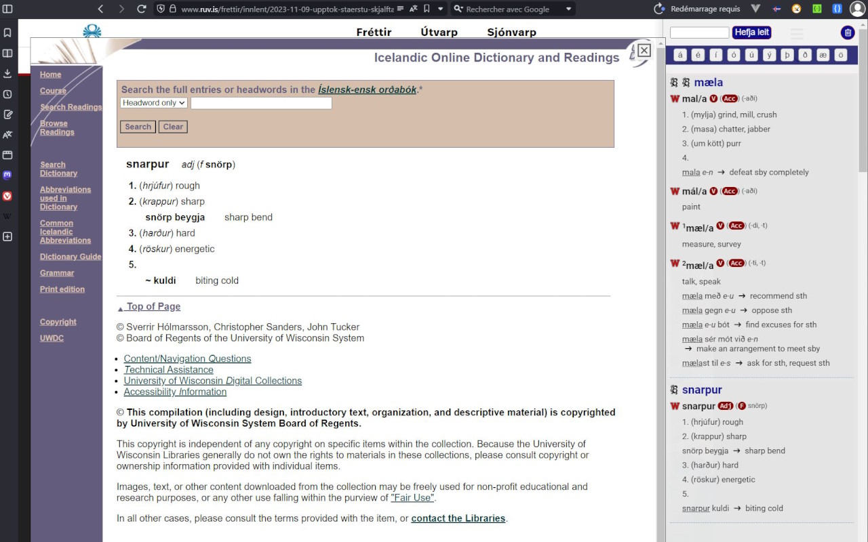Open the Window panel in the sidebar
This screenshot has width=868, height=542.
7,155
